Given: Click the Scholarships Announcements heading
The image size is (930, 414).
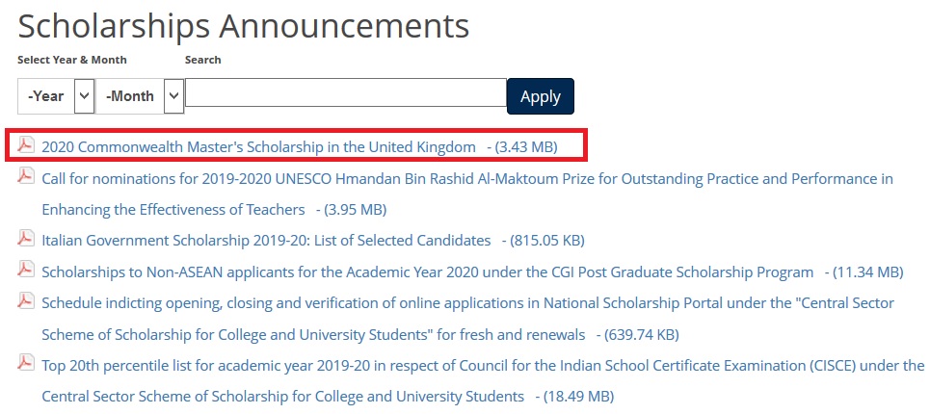Looking at the screenshot, I should 243,26.
